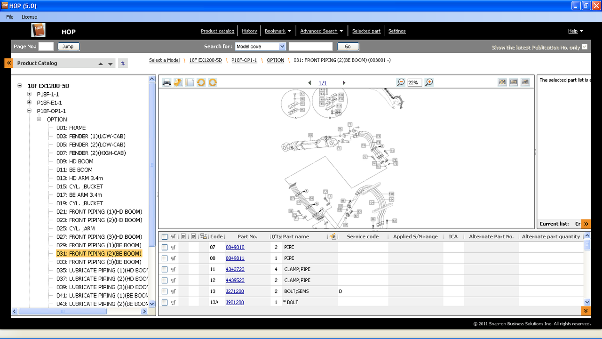Screen dimensions: 602x339
Task: Zoom in the diagram with the magnifier plus
Action: click(429, 82)
